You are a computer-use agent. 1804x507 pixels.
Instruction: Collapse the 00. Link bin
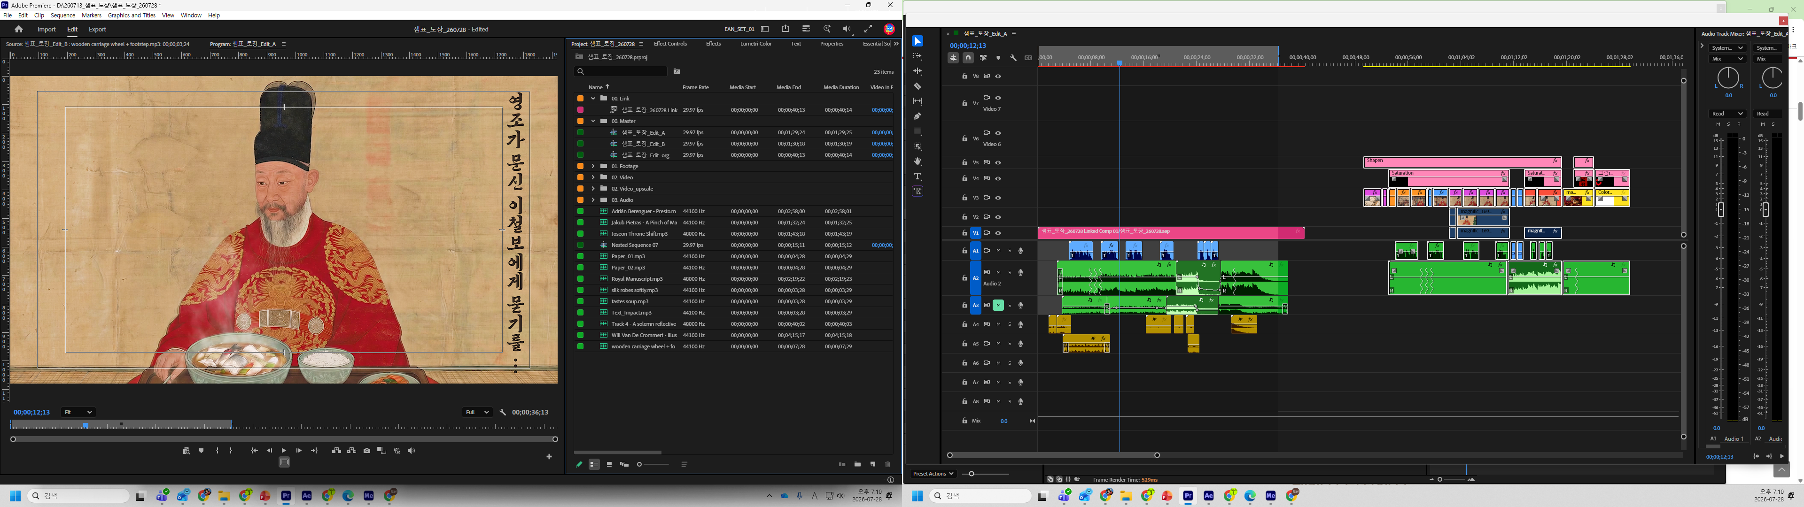coord(592,99)
